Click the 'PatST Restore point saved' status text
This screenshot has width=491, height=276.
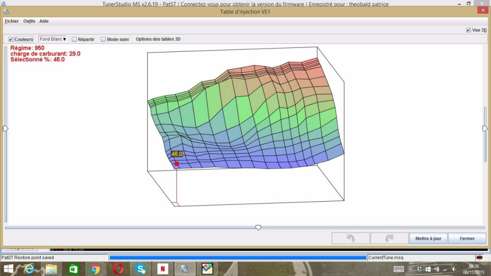click(27, 257)
